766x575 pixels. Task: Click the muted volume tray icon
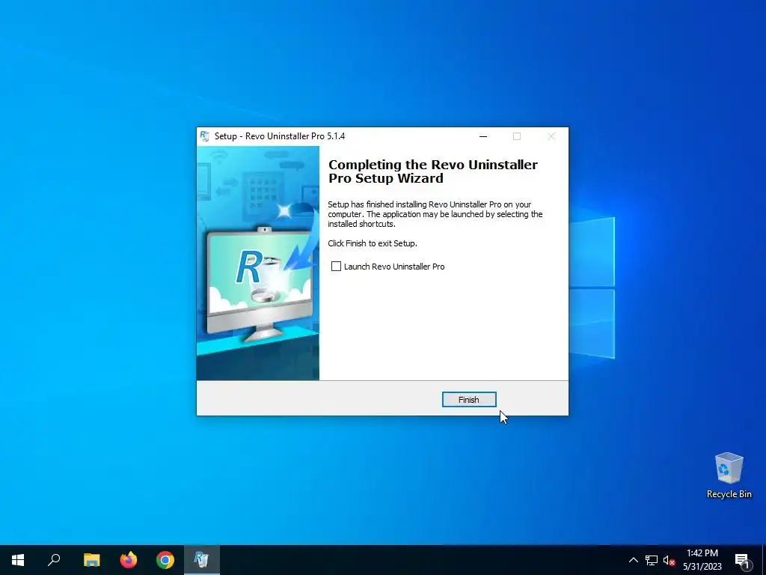(669, 560)
